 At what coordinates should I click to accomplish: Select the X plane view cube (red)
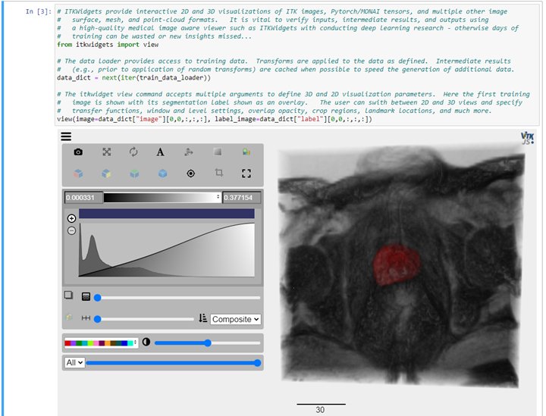pyautogui.click(x=78, y=174)
